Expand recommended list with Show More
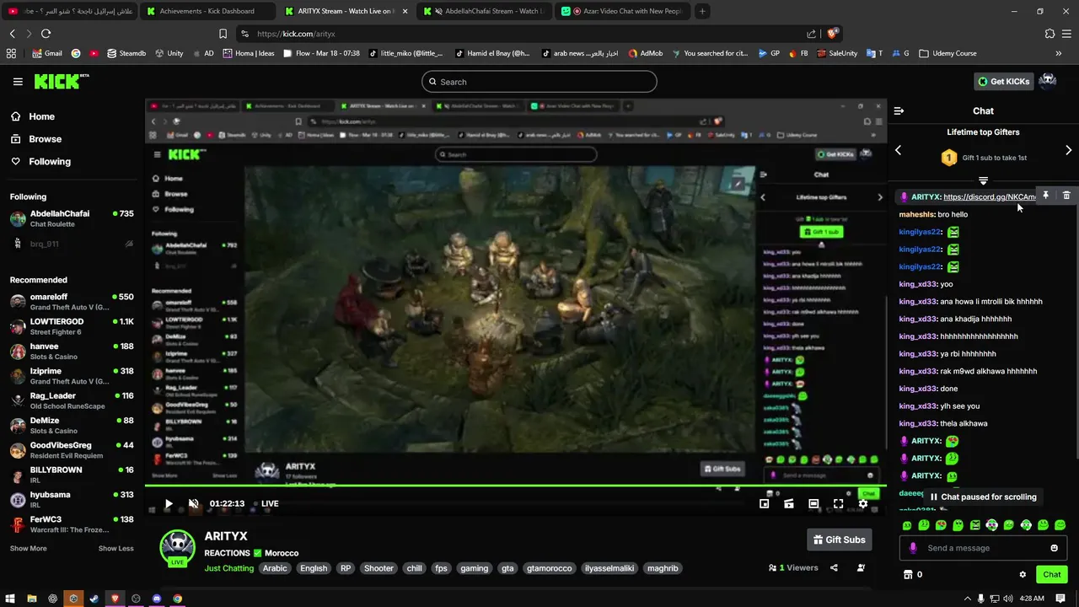The height and width of the screenshot is (607, 1079). point(29,549)
